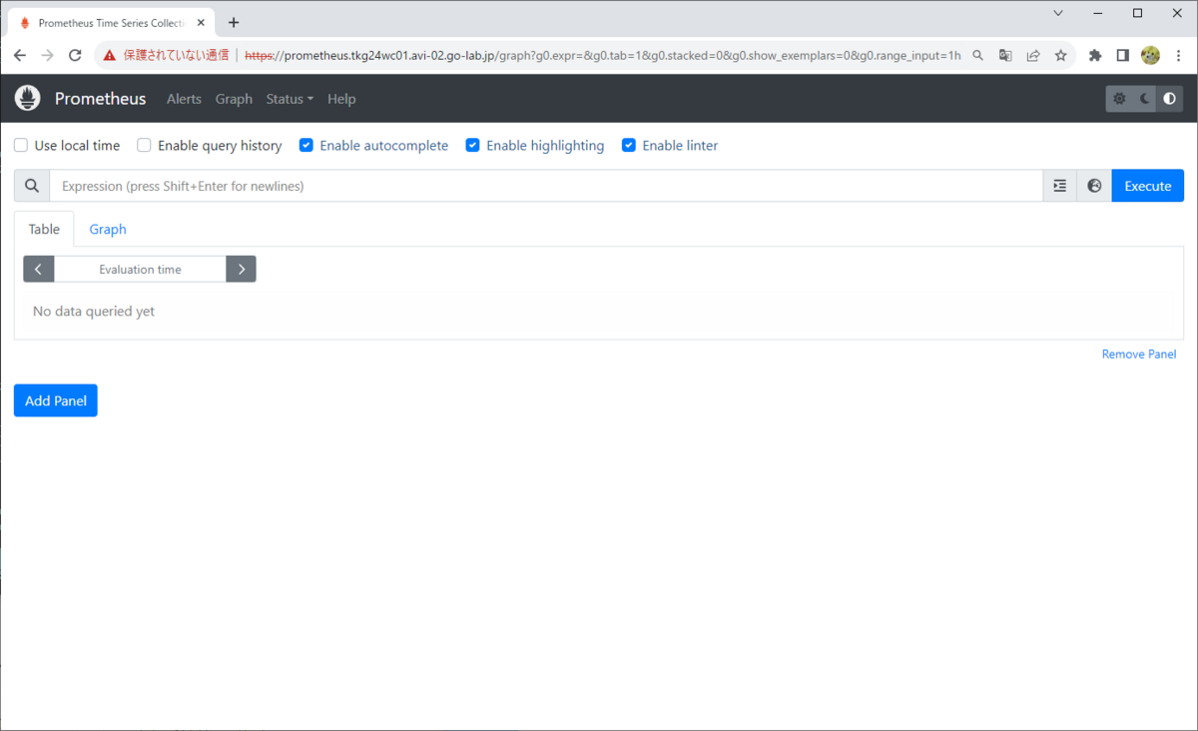Toggle the Use local time checkbox
The height and width of the screenshot is (731, 1198).
[21, 146]
